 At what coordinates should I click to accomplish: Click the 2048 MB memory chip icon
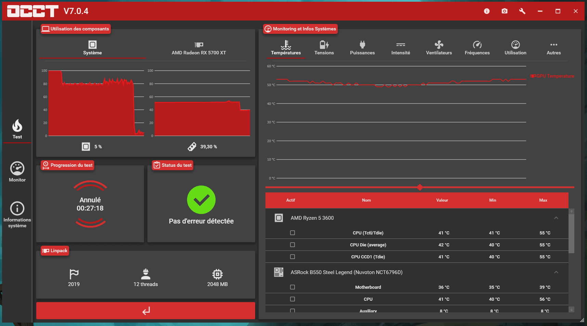[x=218, y=274]
